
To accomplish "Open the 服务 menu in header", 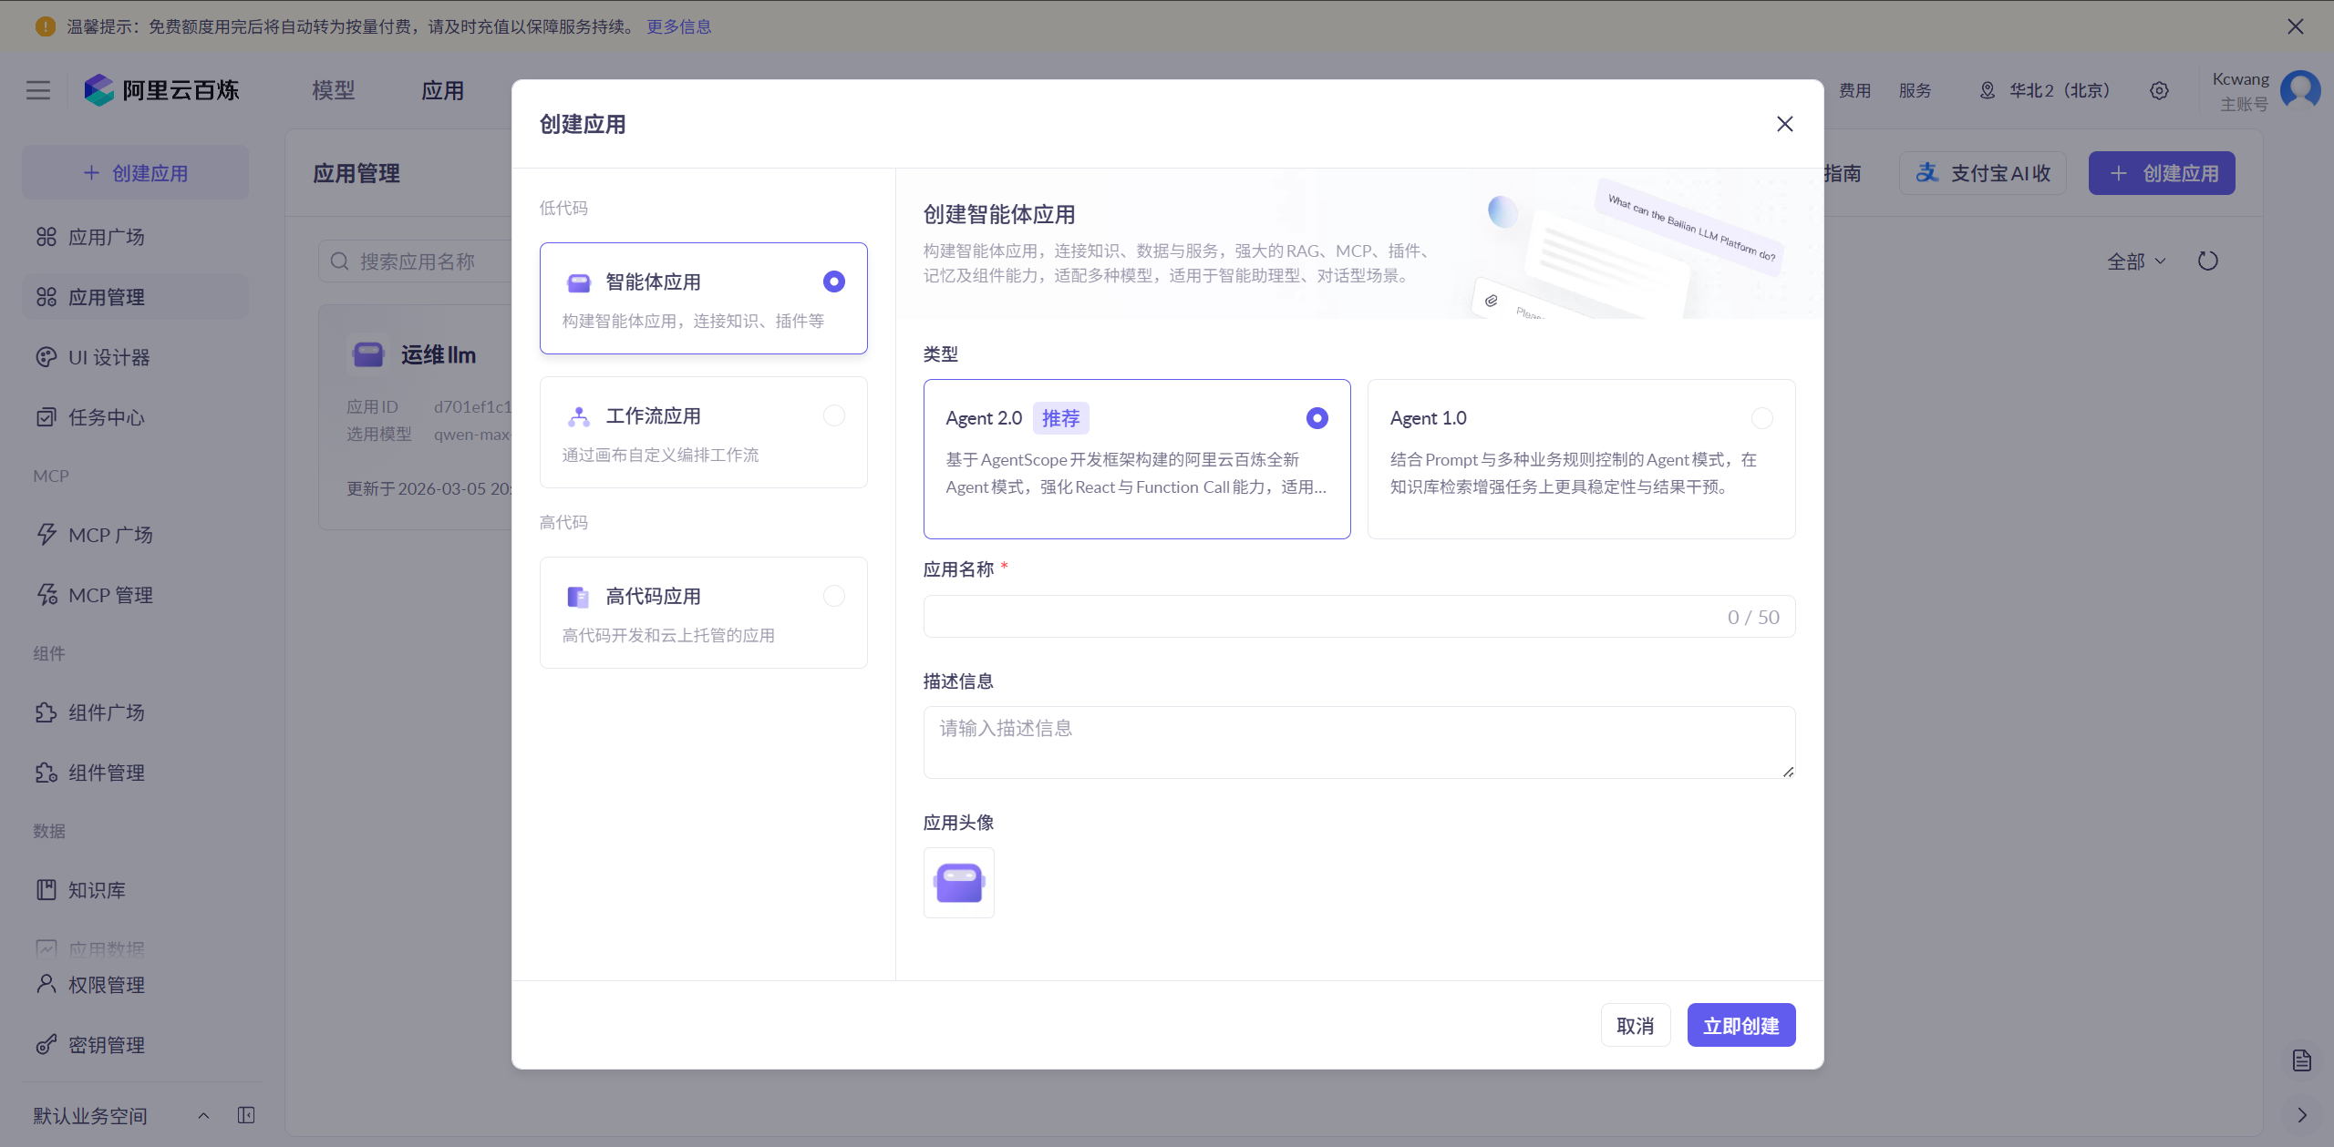I will click(x=1915, y=90).
